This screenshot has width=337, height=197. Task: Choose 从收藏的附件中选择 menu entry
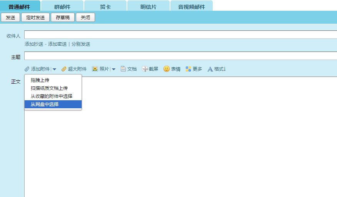click(53, 96)
